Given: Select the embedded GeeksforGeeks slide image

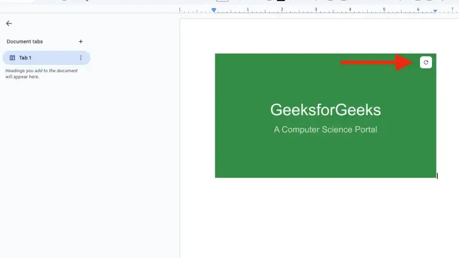Looking at the screenshot, I should 325,116.
